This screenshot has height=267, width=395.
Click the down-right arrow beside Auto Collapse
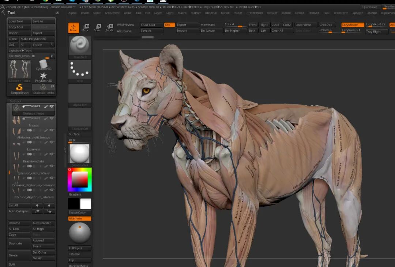click(49, 211)
